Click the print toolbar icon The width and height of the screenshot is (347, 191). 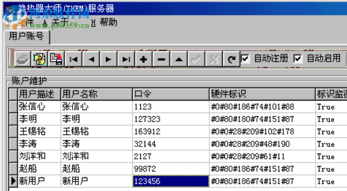(22, 59)
